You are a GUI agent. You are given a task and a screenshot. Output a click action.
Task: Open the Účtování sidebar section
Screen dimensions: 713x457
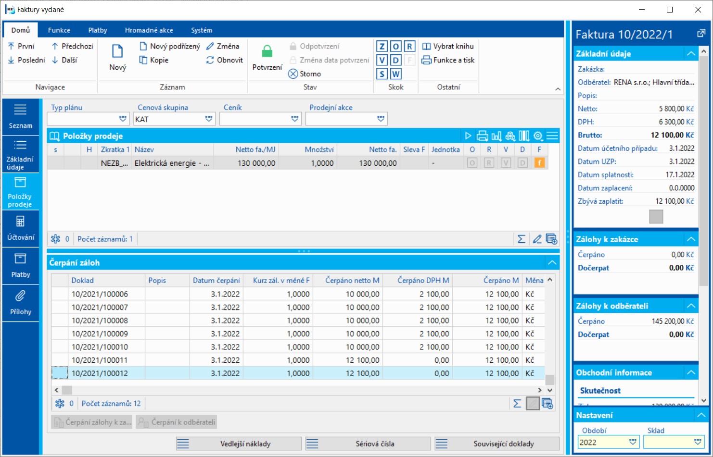(x=21, y=228)
